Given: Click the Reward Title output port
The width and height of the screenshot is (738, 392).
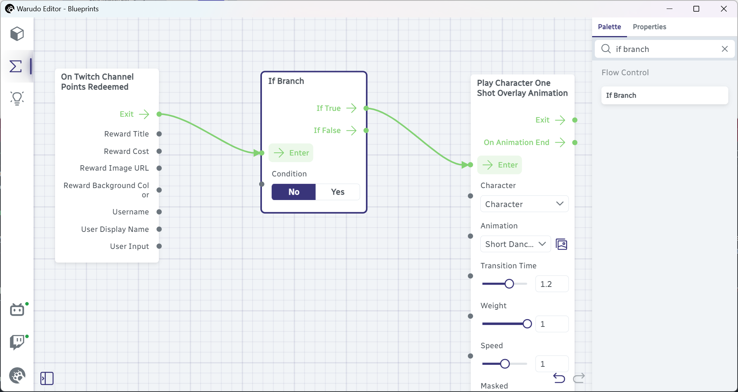Looking at the screenshot, I should (x=159, y=134).
